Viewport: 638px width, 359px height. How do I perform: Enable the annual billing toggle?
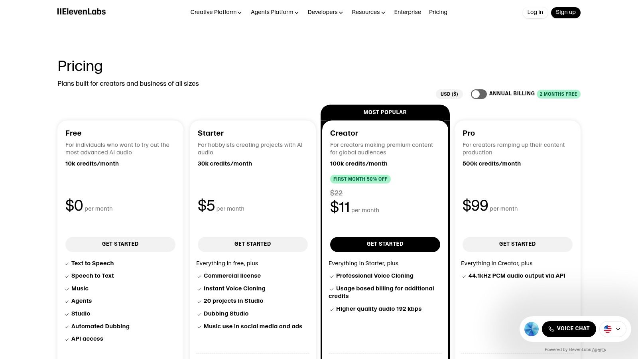(x=478, y=94)
